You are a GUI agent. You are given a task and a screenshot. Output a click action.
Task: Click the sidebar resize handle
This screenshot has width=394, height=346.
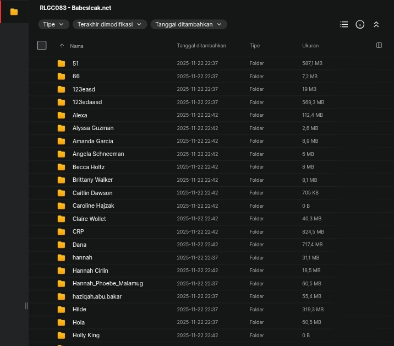tap(26, 306)
